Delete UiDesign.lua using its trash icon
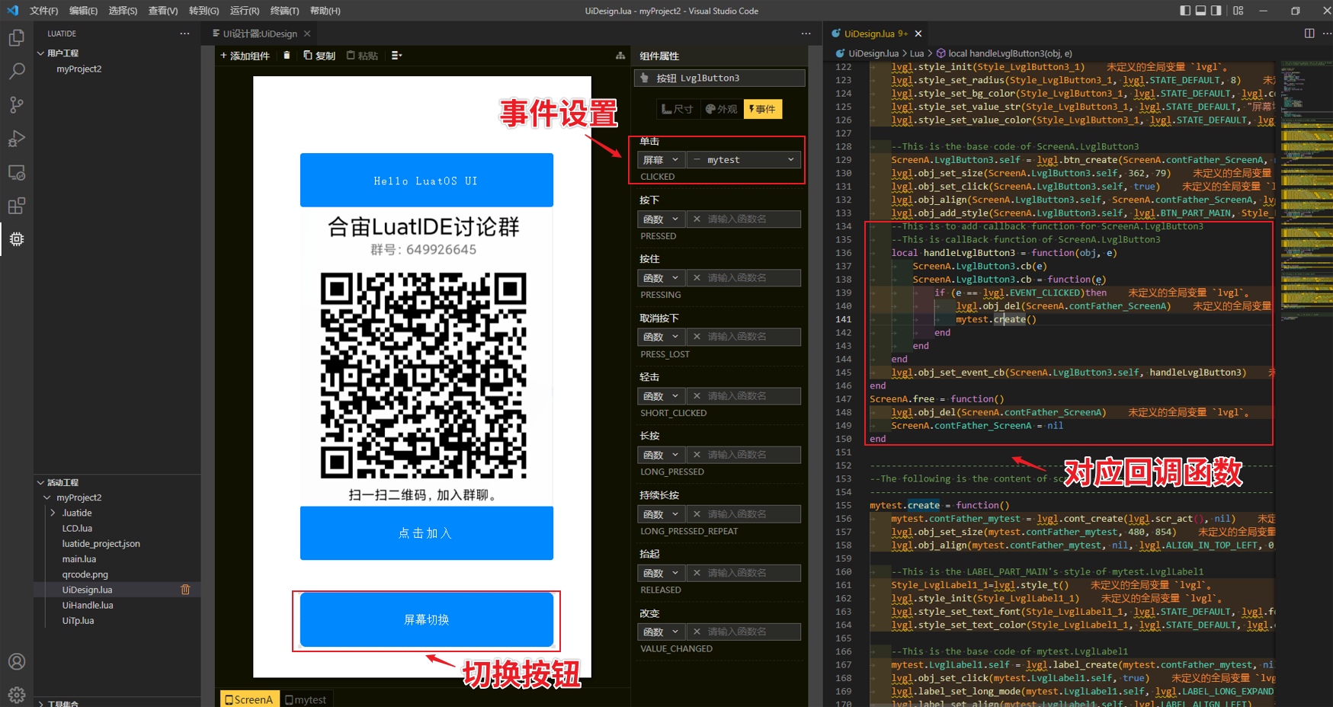 coord(185,590)
